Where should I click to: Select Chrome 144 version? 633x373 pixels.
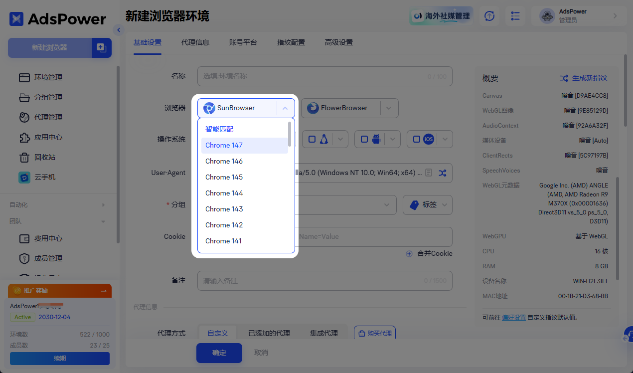click(244, 193)
